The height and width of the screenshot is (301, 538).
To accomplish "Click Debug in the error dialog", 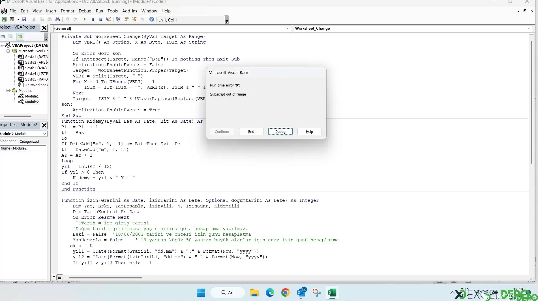I will click(x=280, y=131).
